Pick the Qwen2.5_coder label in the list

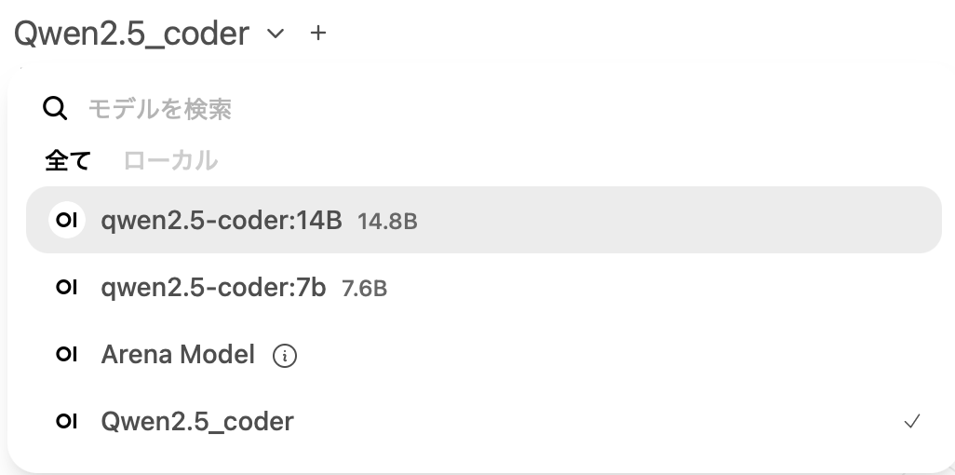pyautogui.click(x=197, y=422)
